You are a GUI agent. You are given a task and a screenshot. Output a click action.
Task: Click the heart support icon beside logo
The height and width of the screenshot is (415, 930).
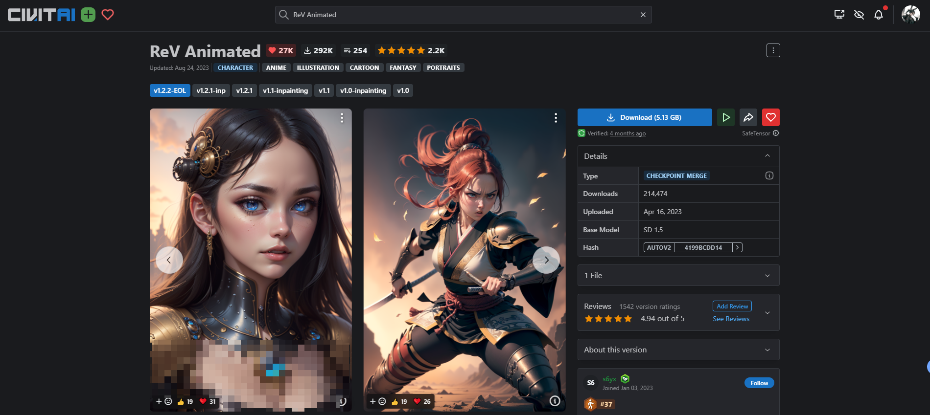[108, 15]
